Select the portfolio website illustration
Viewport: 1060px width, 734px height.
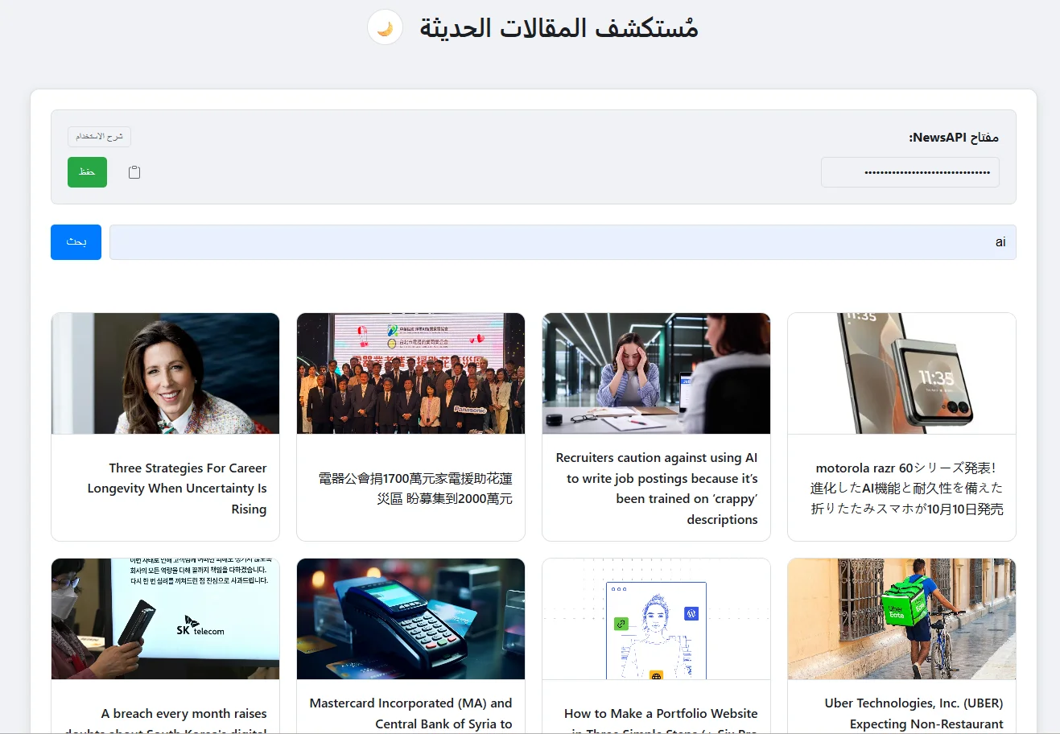pos(656,619)
